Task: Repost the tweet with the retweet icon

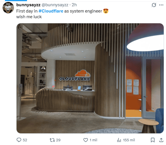Action: point(52,140)
